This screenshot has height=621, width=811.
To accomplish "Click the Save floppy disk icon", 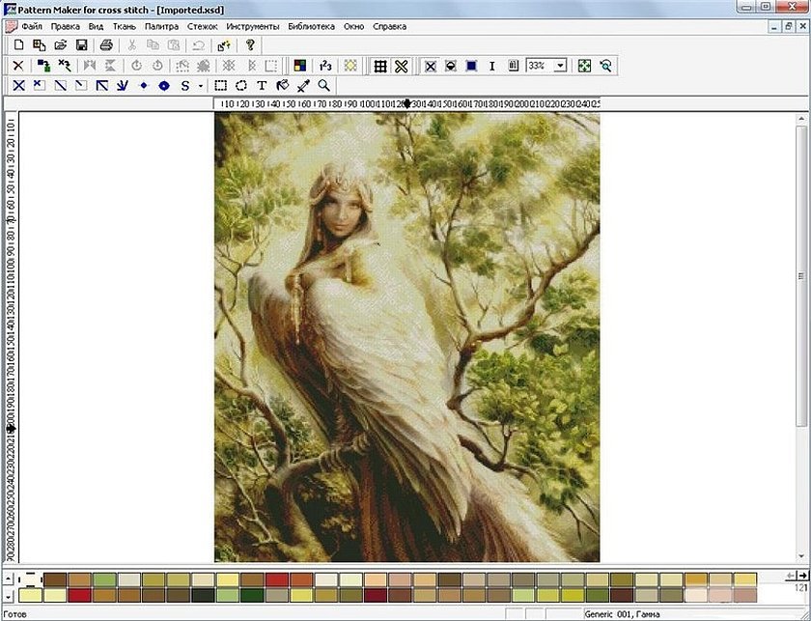I will [82, 45].
